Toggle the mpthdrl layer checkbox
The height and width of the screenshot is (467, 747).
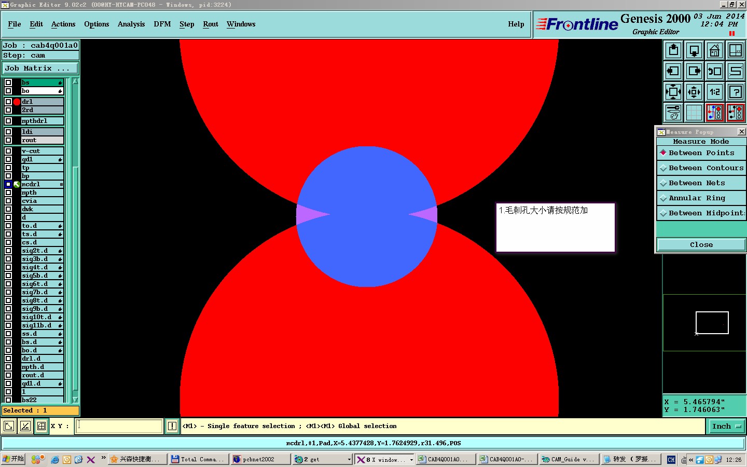point(8,121)
